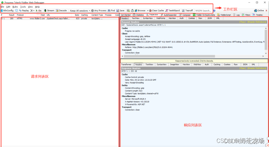Click the help question mark icon
The image size is (269, 147).
214,11
